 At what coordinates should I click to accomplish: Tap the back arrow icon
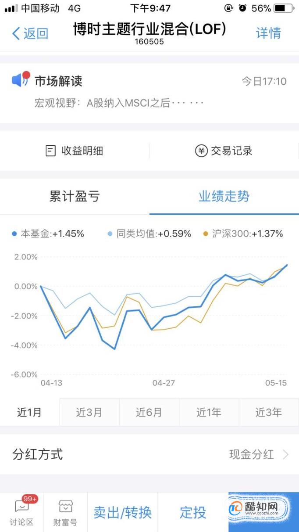16,33
